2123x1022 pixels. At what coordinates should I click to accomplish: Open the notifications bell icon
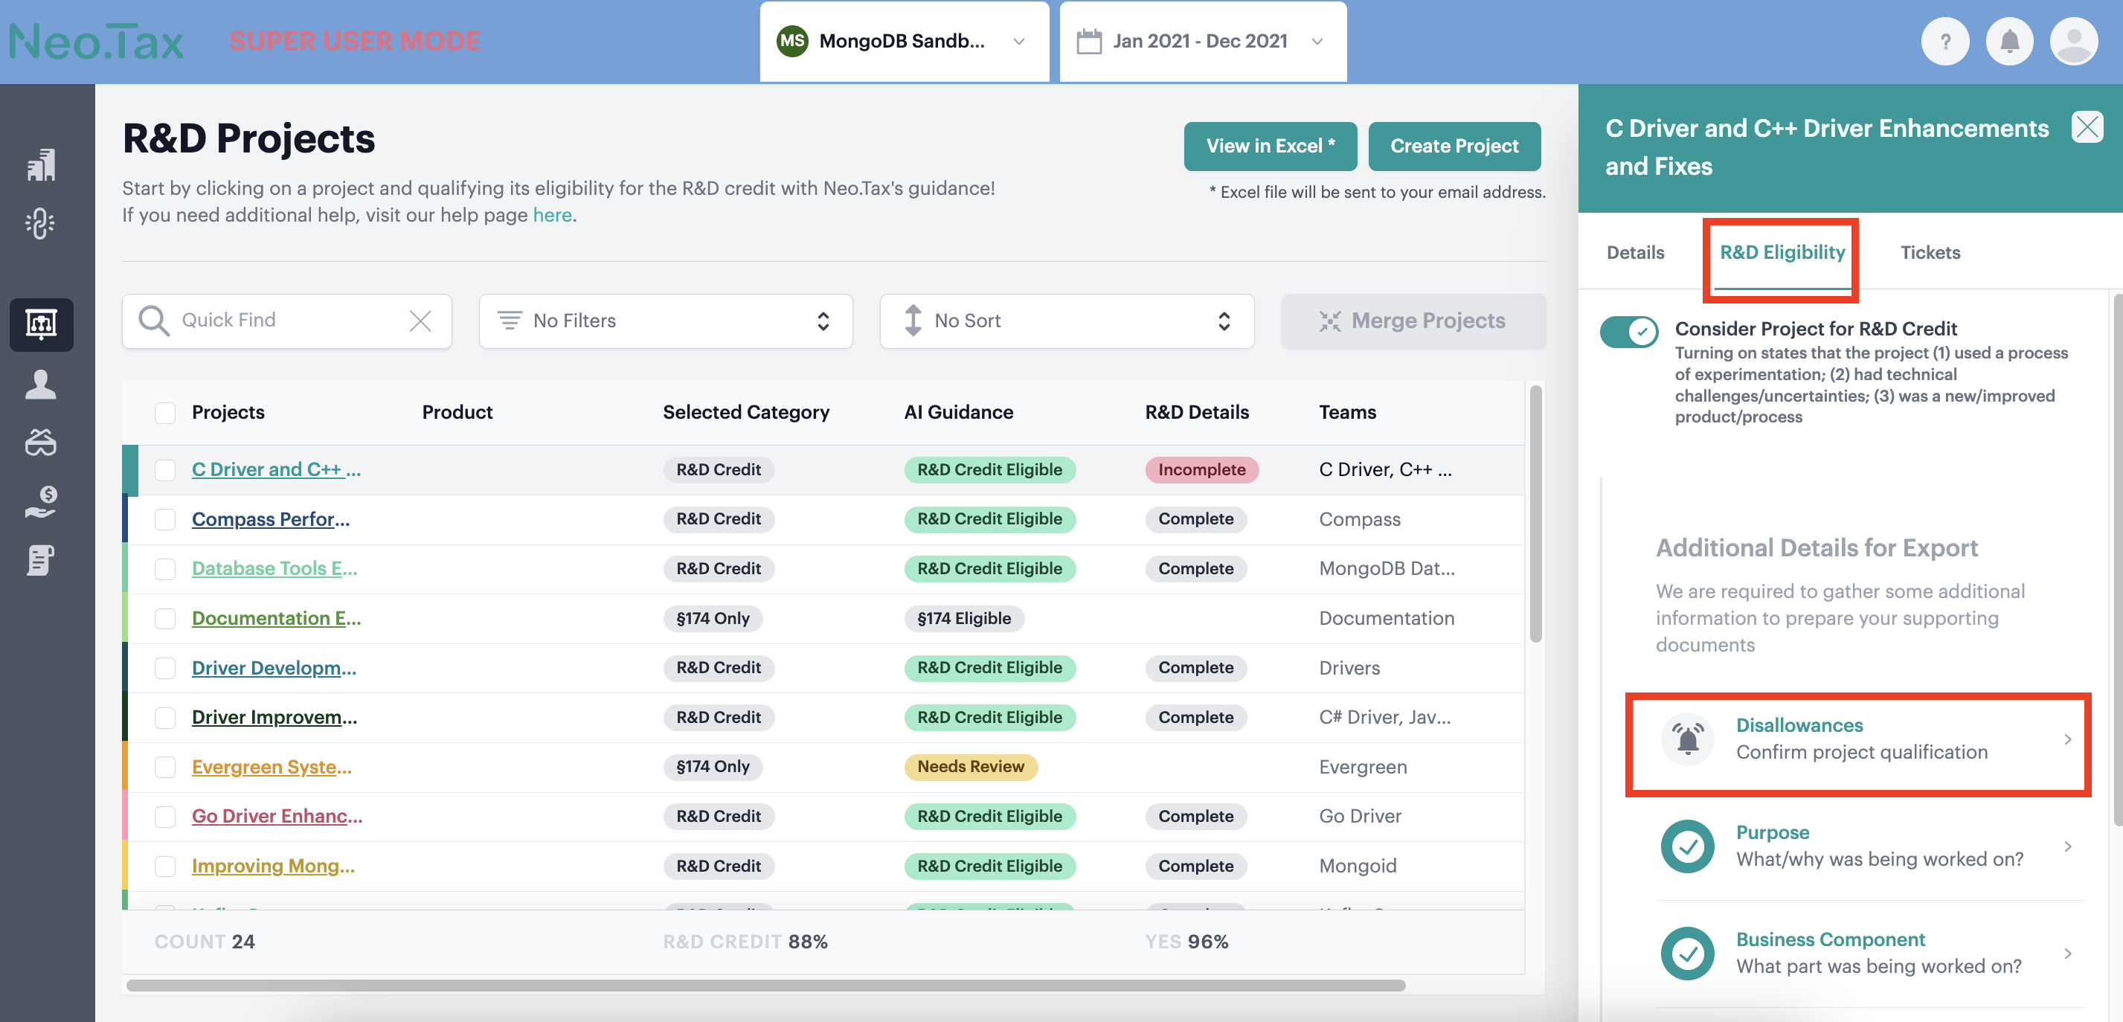(2009, 42)
